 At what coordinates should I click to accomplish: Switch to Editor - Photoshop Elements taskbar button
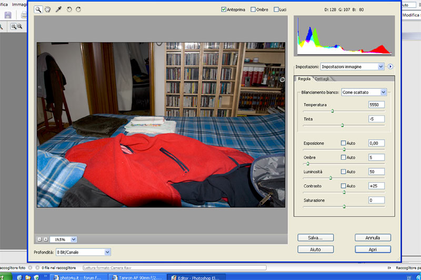[196, 277]
